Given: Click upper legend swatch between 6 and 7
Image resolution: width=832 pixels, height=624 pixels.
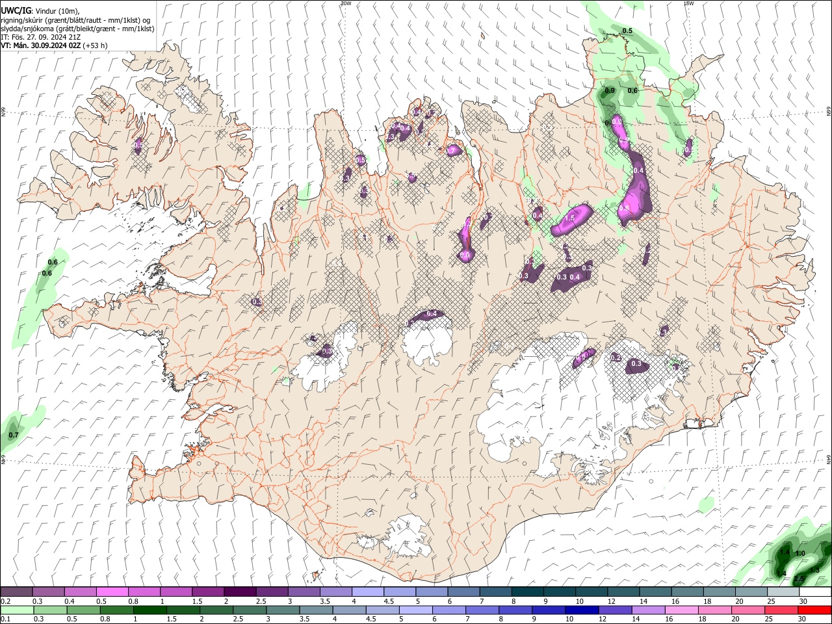Looking at the screenshot, I should point(463,592).
